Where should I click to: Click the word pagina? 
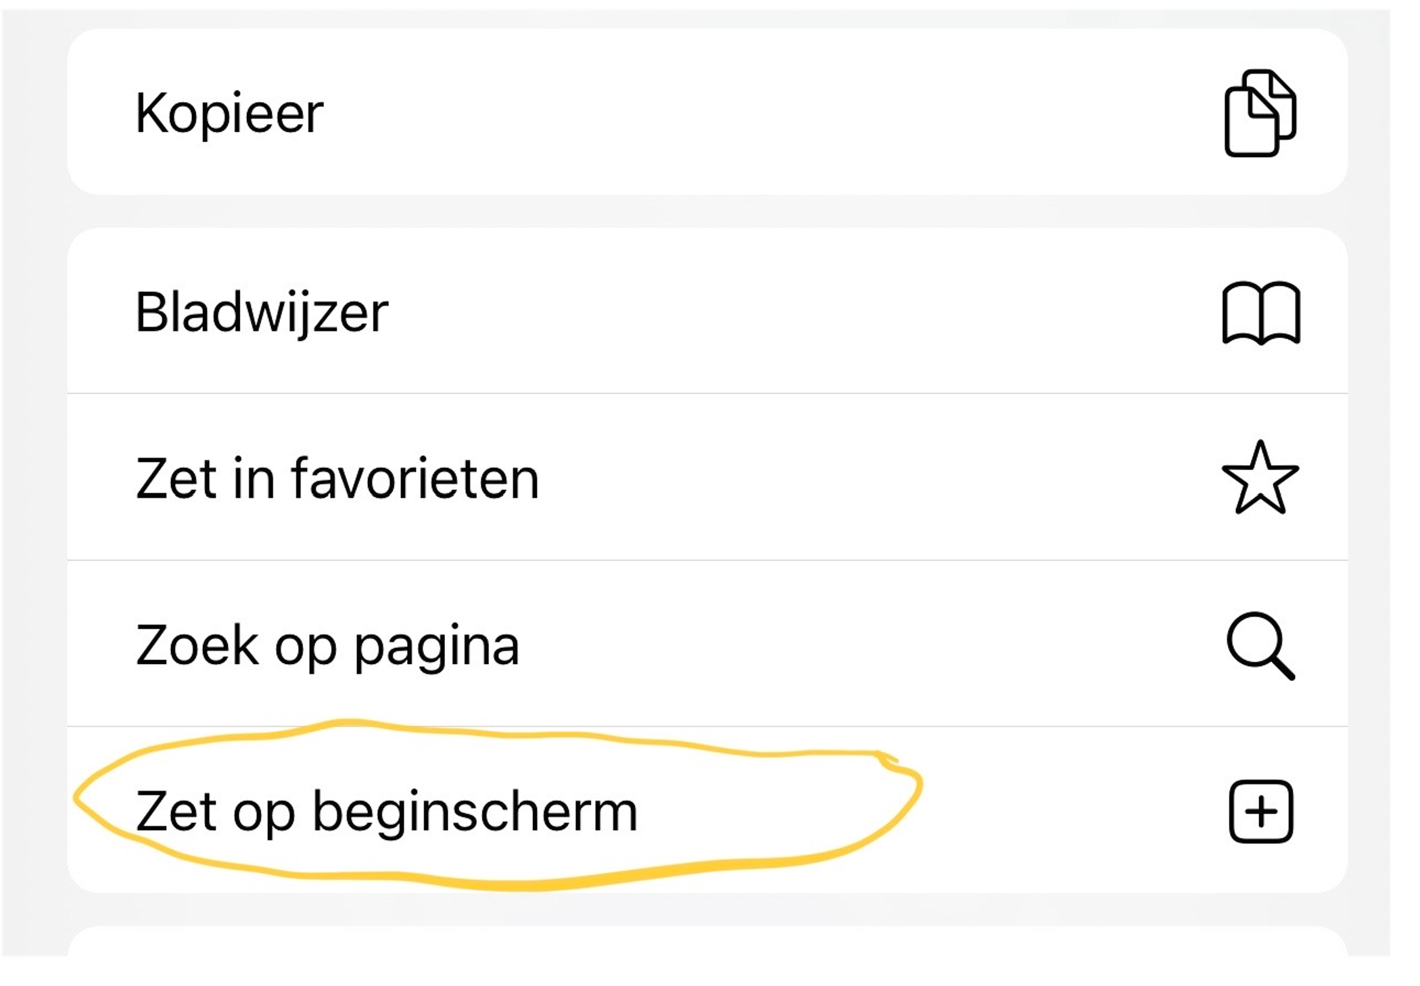coord(437,647)
